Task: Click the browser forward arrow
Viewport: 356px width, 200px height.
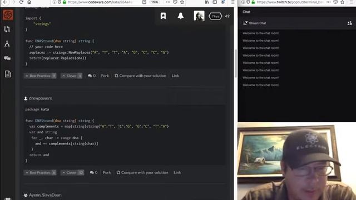Action: point(13,2)
